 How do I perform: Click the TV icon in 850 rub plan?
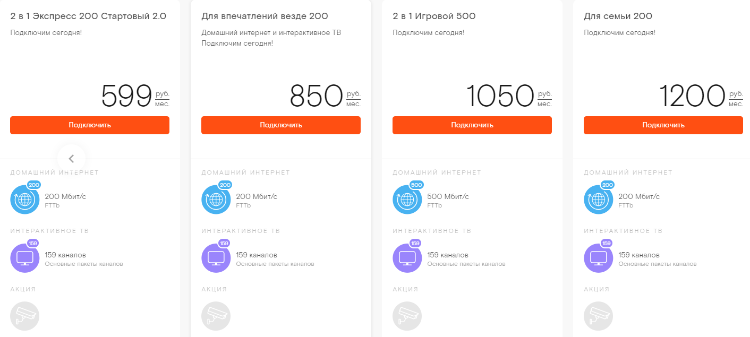point(216,258)
